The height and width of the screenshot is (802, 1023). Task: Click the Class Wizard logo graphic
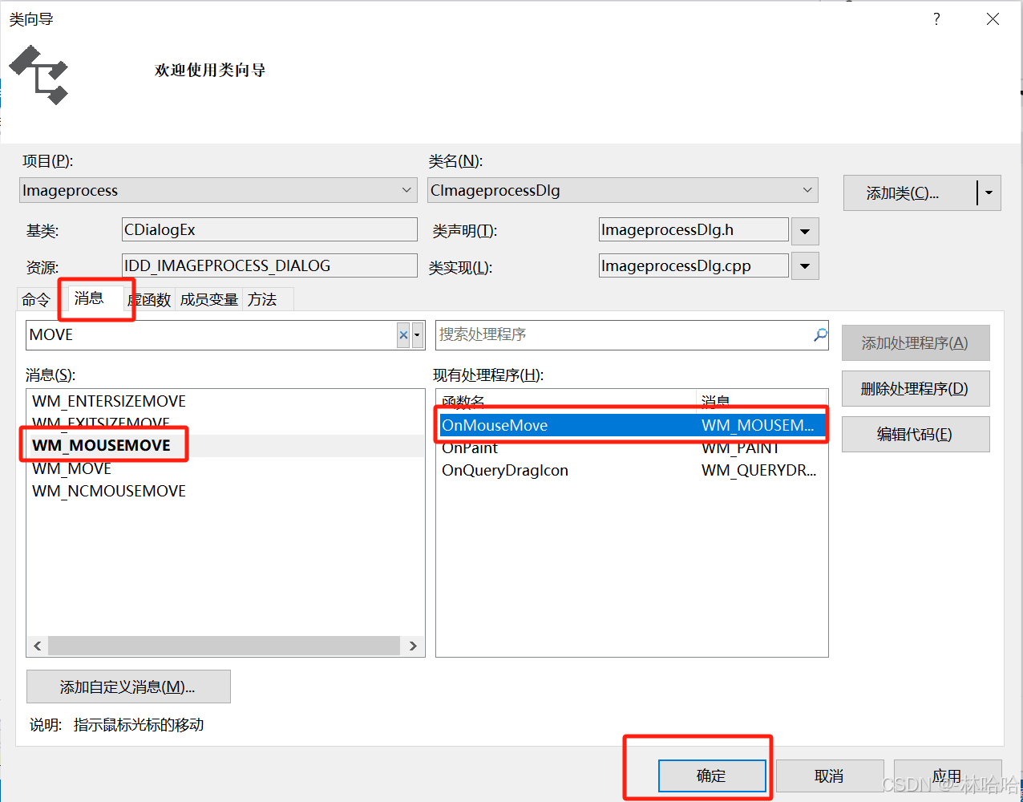coord(38,75)
